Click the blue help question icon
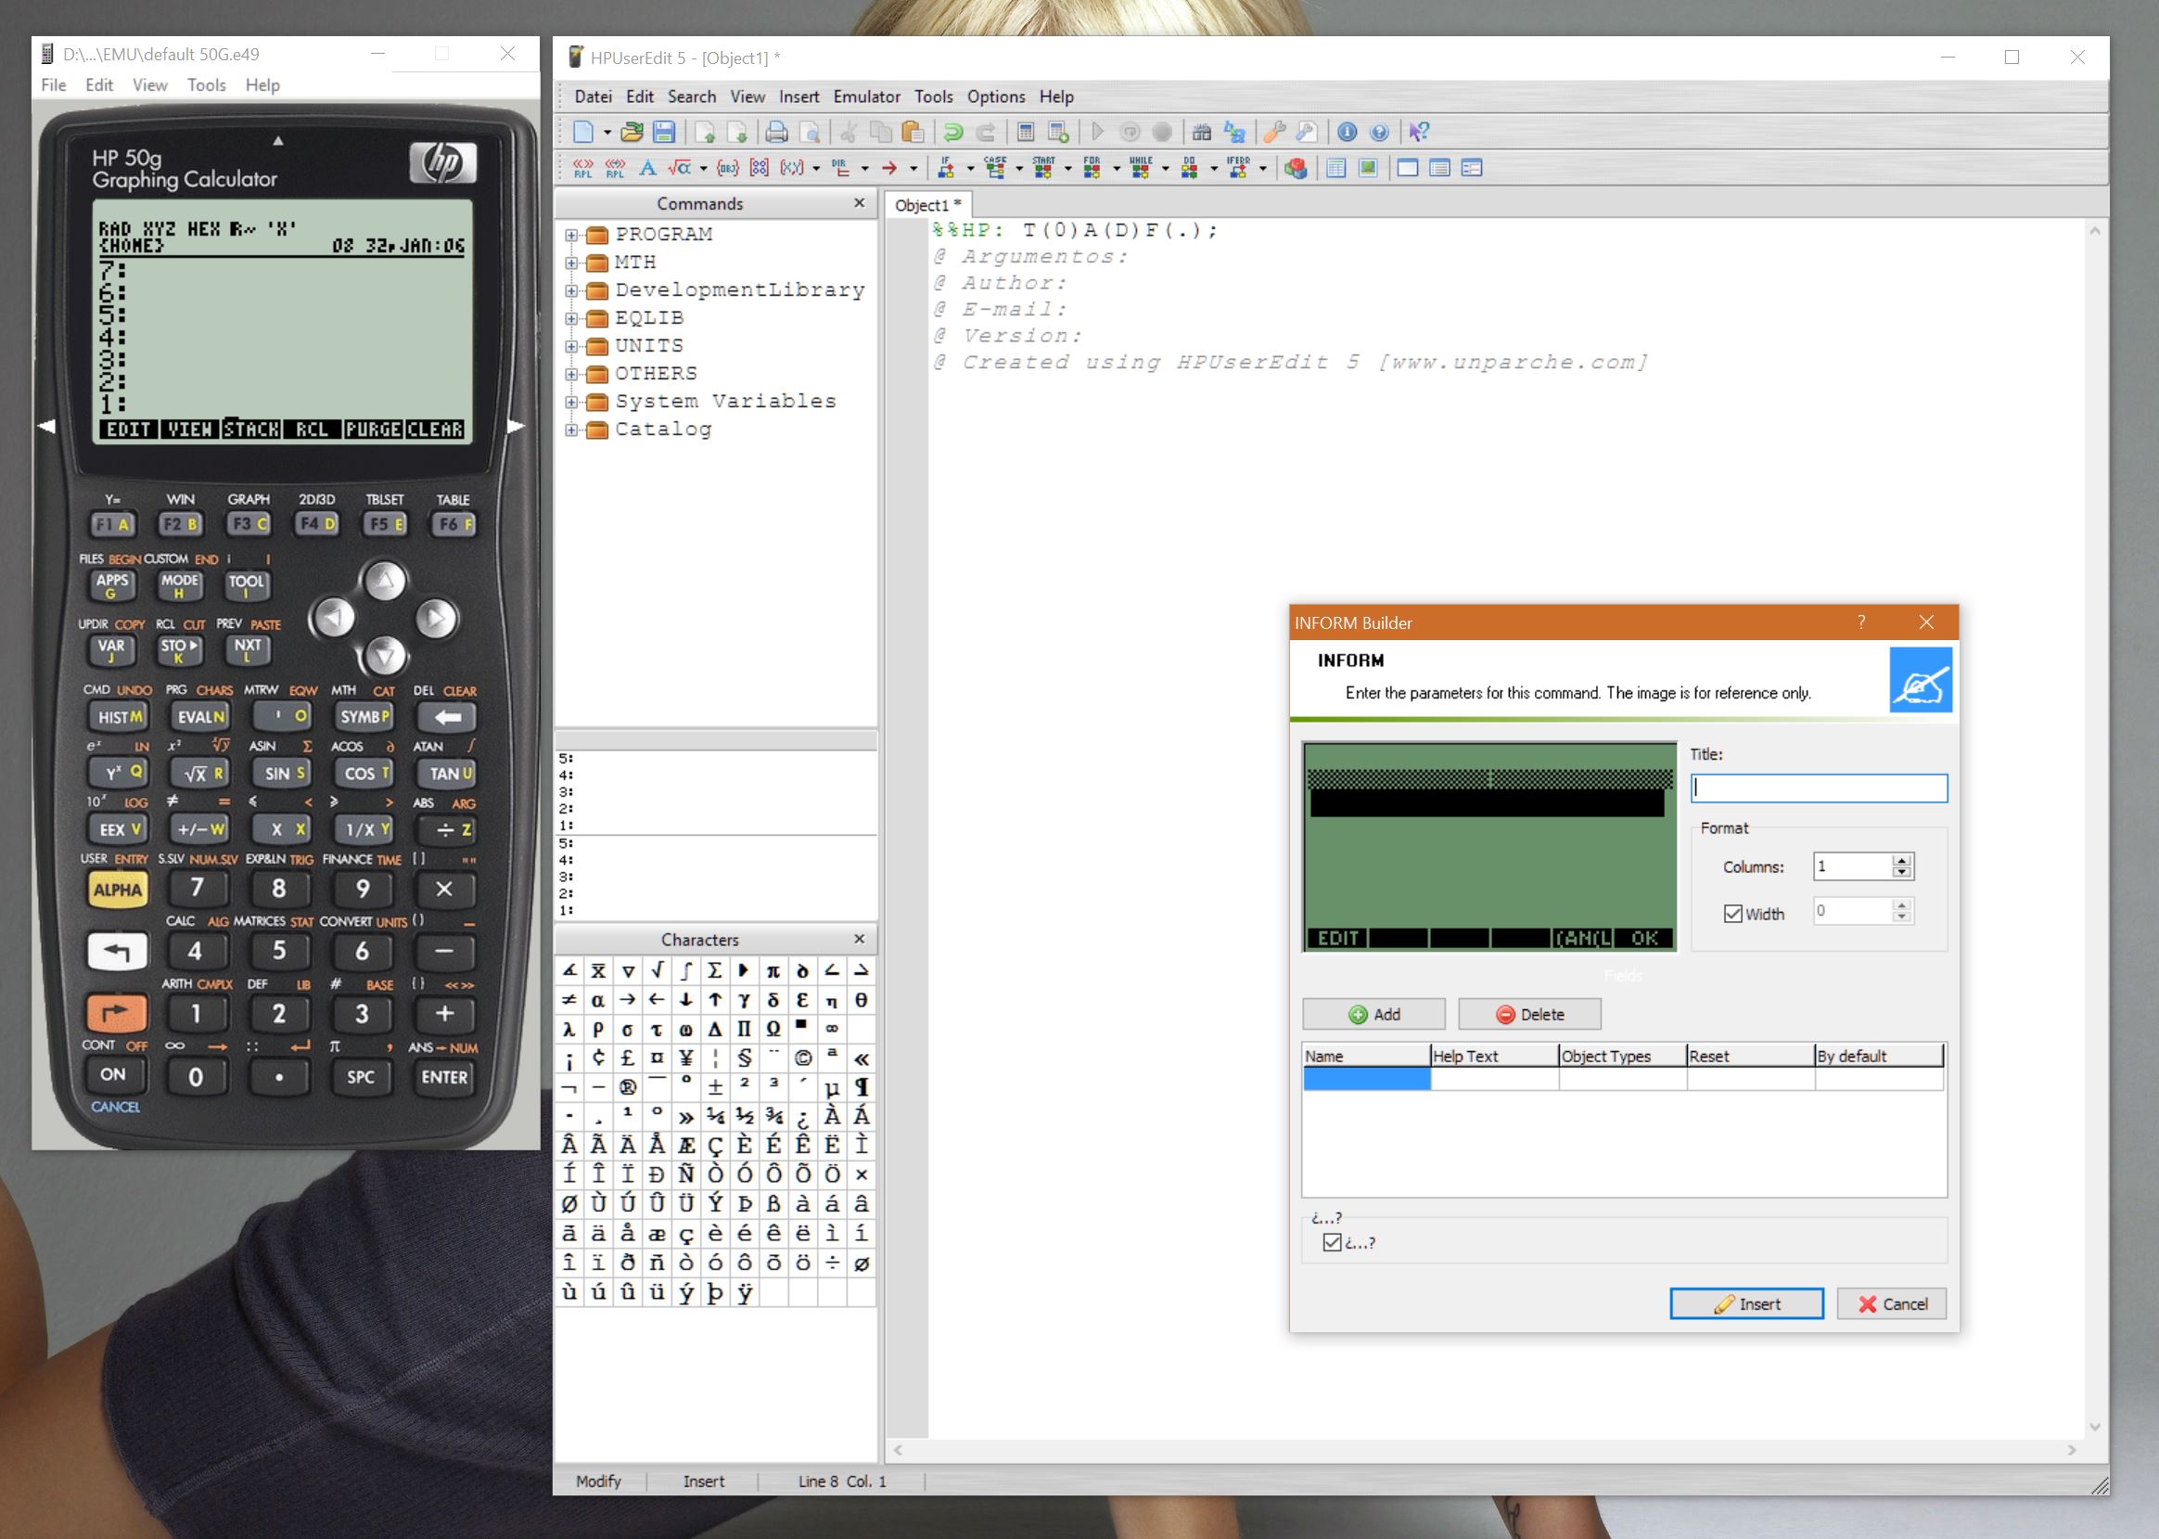Screen dimensions: 2159x1539 1379,132
